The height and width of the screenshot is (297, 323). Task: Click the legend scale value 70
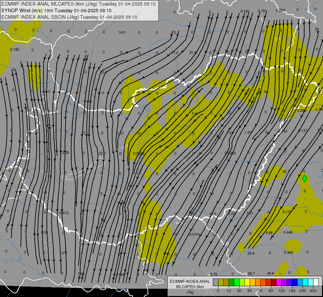pos(260,291)
